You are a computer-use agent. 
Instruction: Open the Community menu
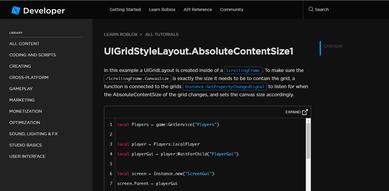(x=232, y=10)
